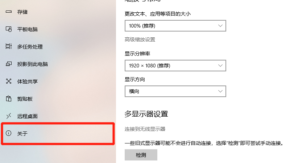Click the 连接到无线显示器 link
The image size is (290, 163).
click(145, 129)
